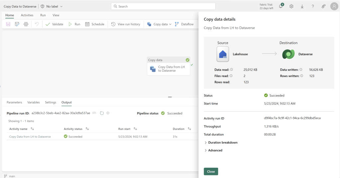The image size is (340, 178).
Task: Expand the Advanced section
Action: point(215,150)
